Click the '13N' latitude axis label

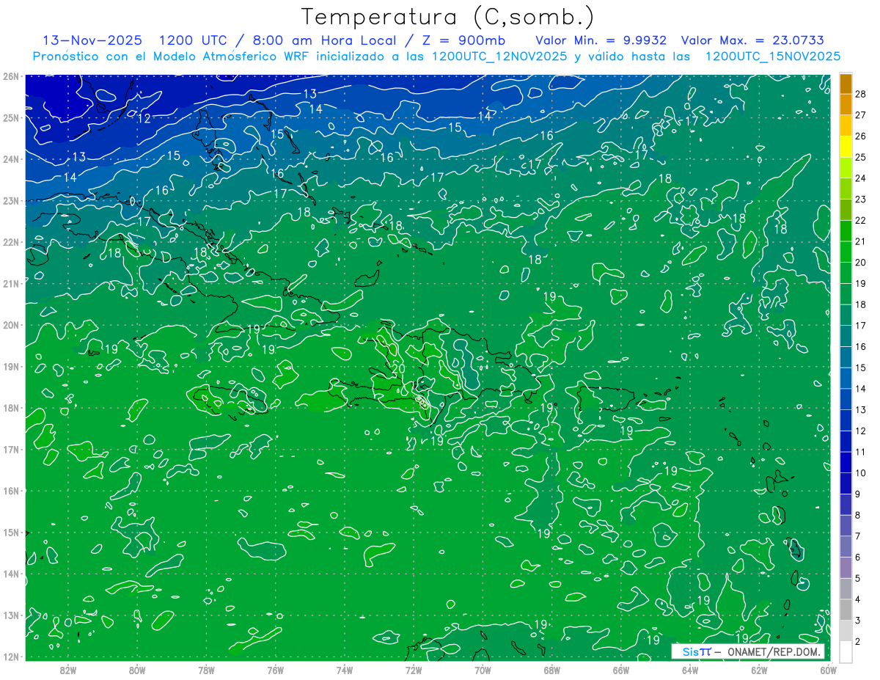point(10,615)
